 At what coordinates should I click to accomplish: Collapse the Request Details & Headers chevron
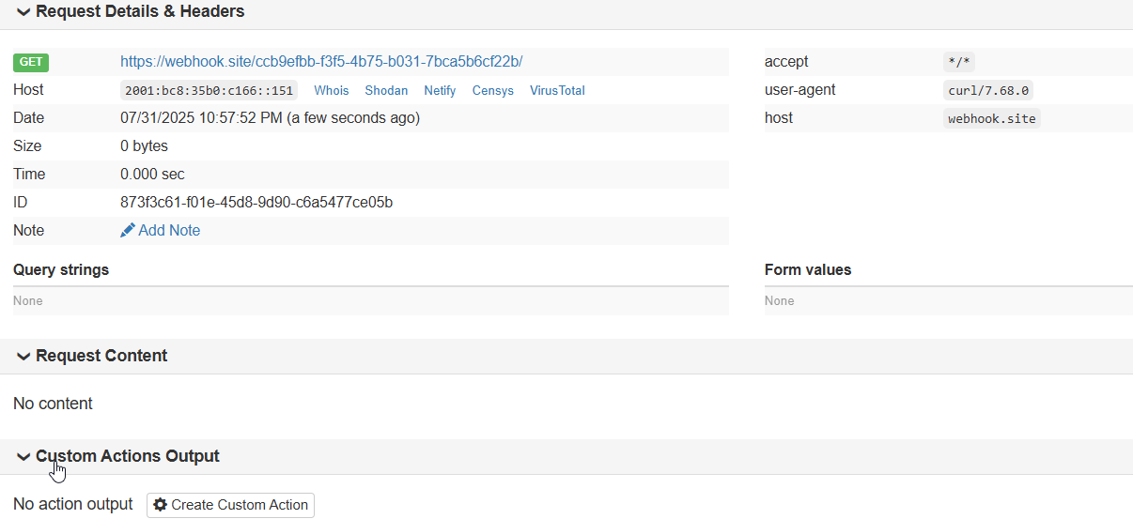23,12
